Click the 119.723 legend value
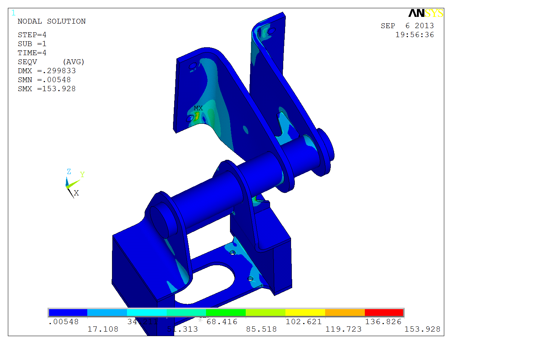The height and width of the screenshot is (344, 557). (343, 329)
